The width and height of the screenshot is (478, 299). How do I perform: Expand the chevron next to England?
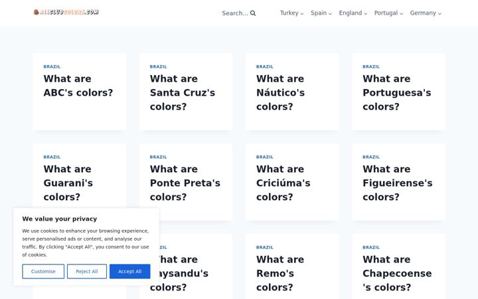[x=366, y=13]
